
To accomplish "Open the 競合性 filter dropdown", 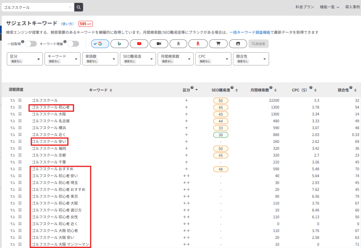I will point(251,59).
